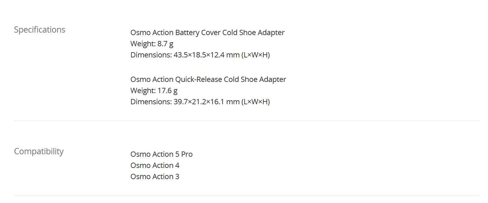Click the 17.6 g weight value
Viewport: 488px width, 203px height.
pos(168,91)
